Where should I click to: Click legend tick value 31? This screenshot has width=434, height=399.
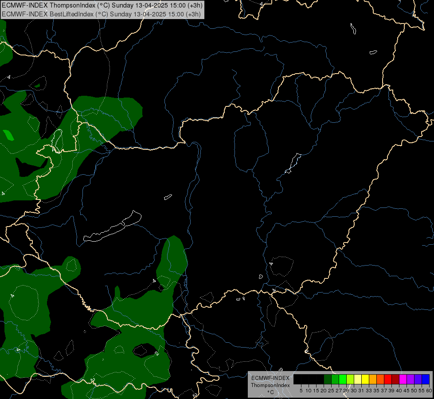[361, 391]
